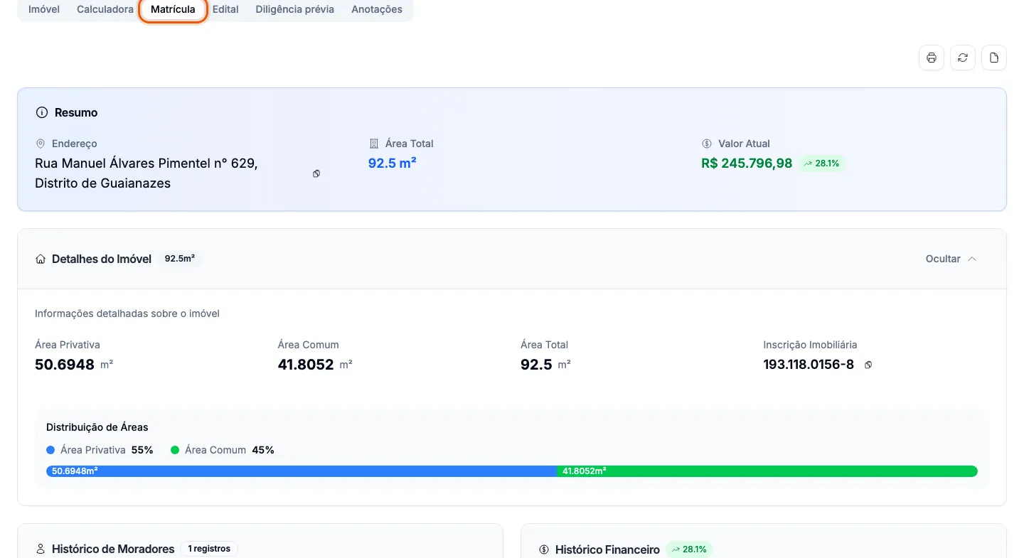Click the Histórico Financeiro heading

pos(607,549)
